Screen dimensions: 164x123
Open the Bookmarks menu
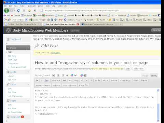pyautogui.click(x=32, y=6)
